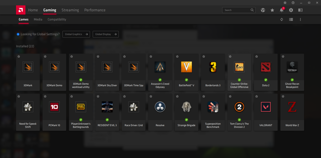Click into the Search field
Image resolution: width=321 pixels, height=158 pixels.
click(x=237, y=10)
